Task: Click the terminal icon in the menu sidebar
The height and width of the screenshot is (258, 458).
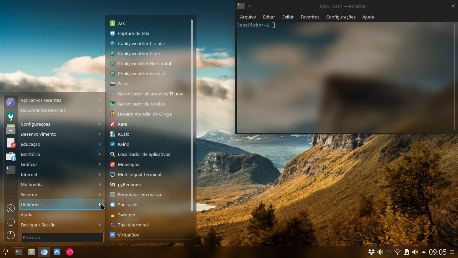Action: [11, 170]
